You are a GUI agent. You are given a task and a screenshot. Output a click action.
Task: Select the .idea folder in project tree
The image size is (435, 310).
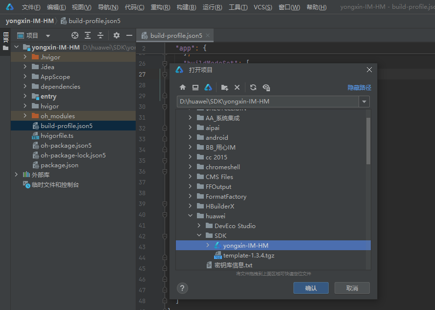coord(48,67)
